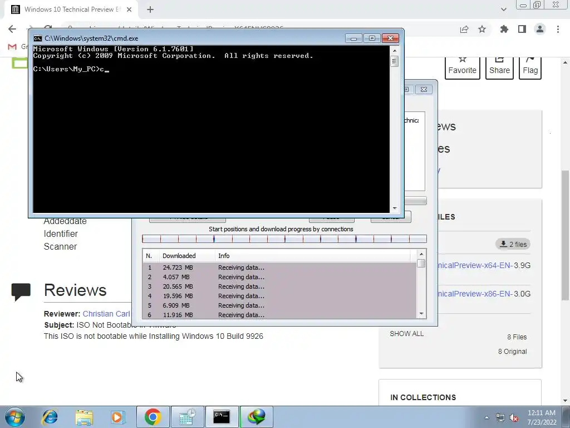Image resolution: width=570 pixels, height=428 pixels.
Task: Launch Windows Media Player from taskbar
Action: [x=117, y=417]
